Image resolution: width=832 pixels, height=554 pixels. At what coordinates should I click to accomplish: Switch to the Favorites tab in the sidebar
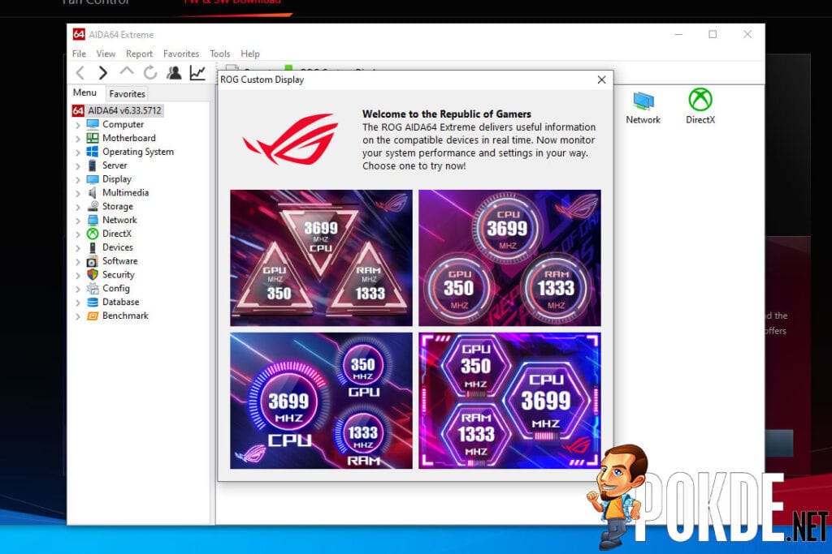coord(127,94)
